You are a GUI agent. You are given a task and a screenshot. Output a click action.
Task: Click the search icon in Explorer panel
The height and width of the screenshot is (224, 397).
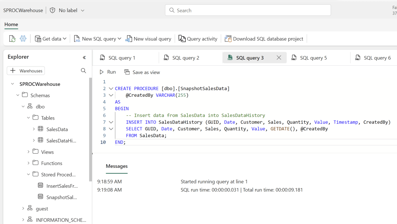(83, 71)
